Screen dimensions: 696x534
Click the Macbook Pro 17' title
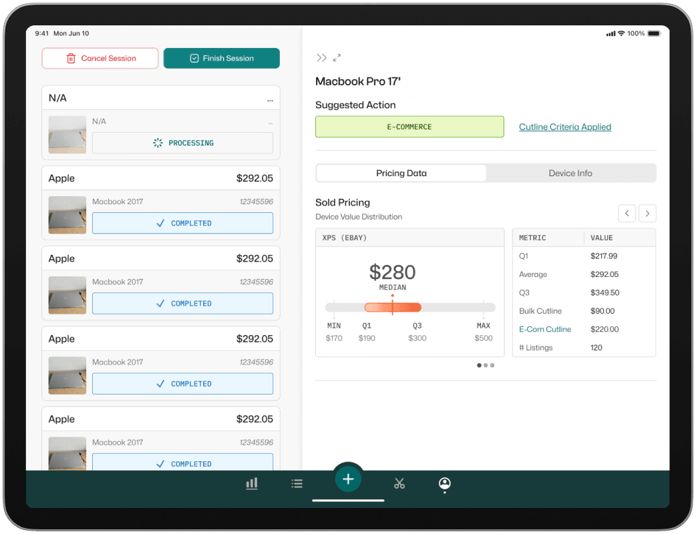coord(358,81)
